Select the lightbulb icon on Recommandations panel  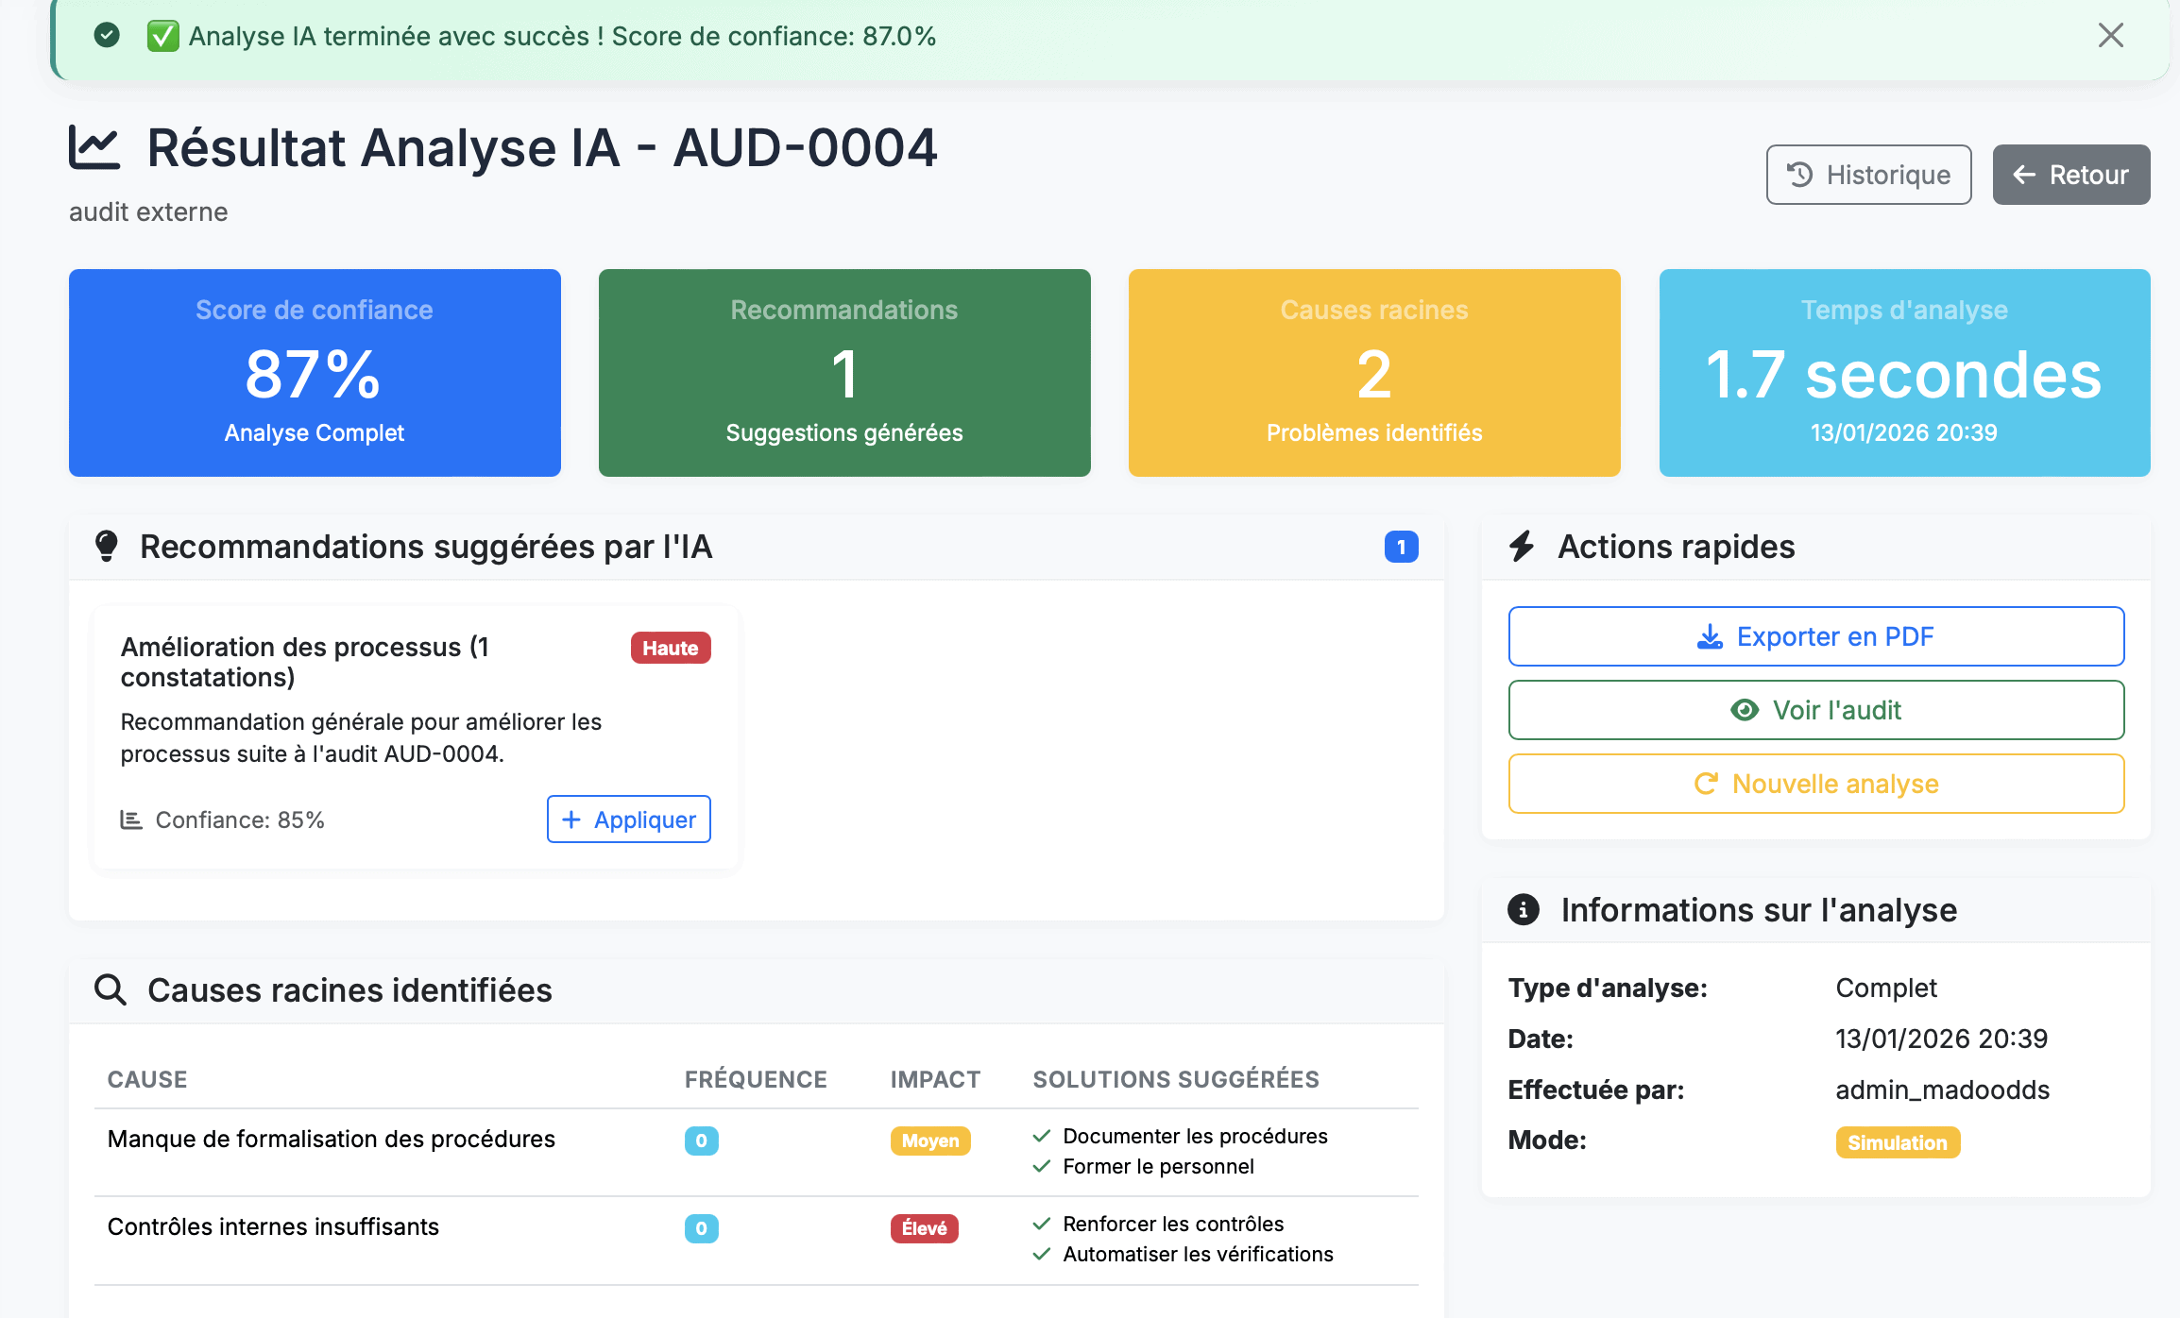click(108, 546)
